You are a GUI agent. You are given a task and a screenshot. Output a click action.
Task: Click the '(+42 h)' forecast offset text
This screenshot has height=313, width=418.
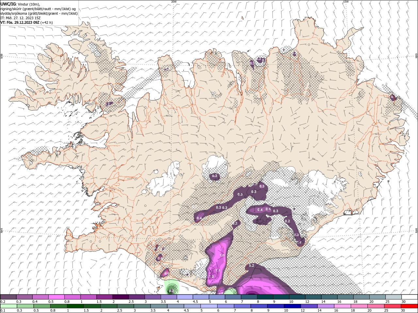tap(47, 22)
